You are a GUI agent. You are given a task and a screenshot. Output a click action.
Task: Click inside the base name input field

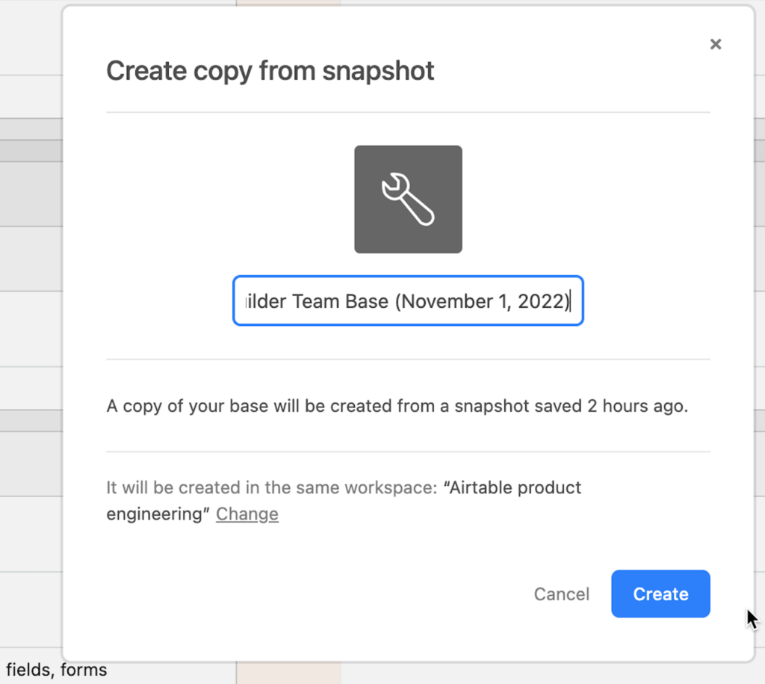(408, 301)
